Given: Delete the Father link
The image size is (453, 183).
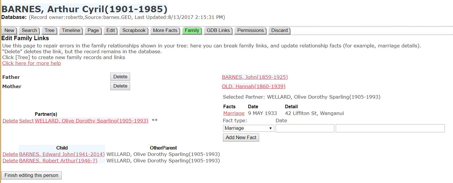Looking at the screenshot, I should pos(120,77).
